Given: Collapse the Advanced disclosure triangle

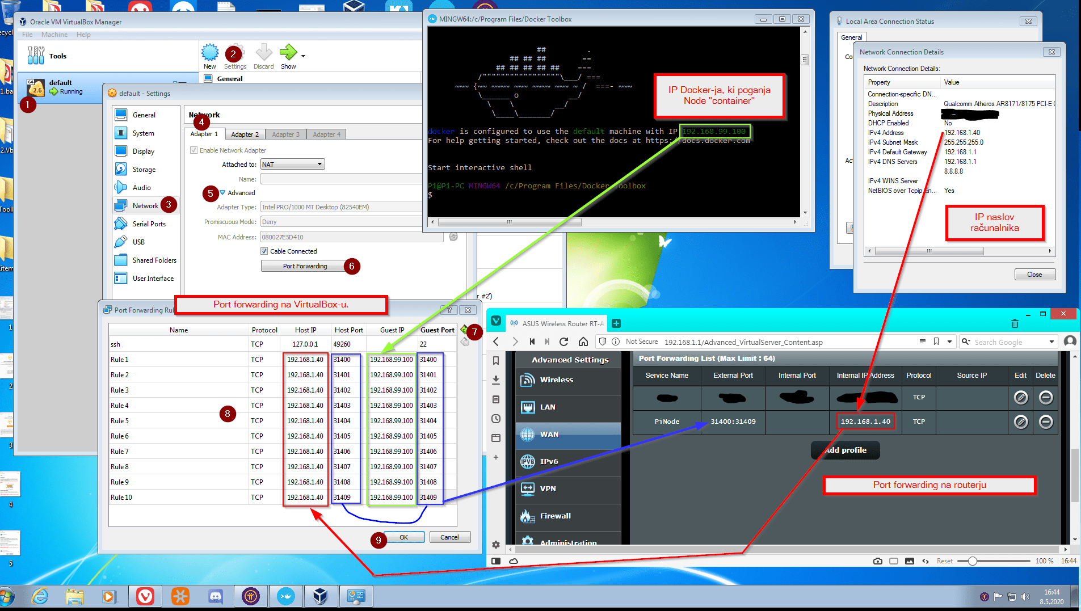Looking at the screenshot, I should click(x=222, y=193).
